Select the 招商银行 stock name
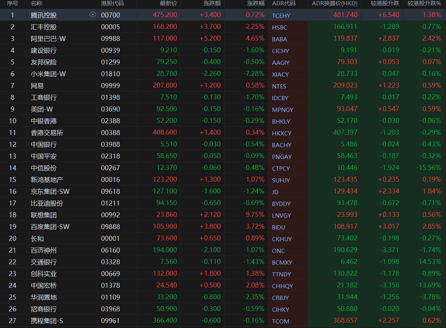This screenshot has height=328, width=446. (x=44, y=309)
